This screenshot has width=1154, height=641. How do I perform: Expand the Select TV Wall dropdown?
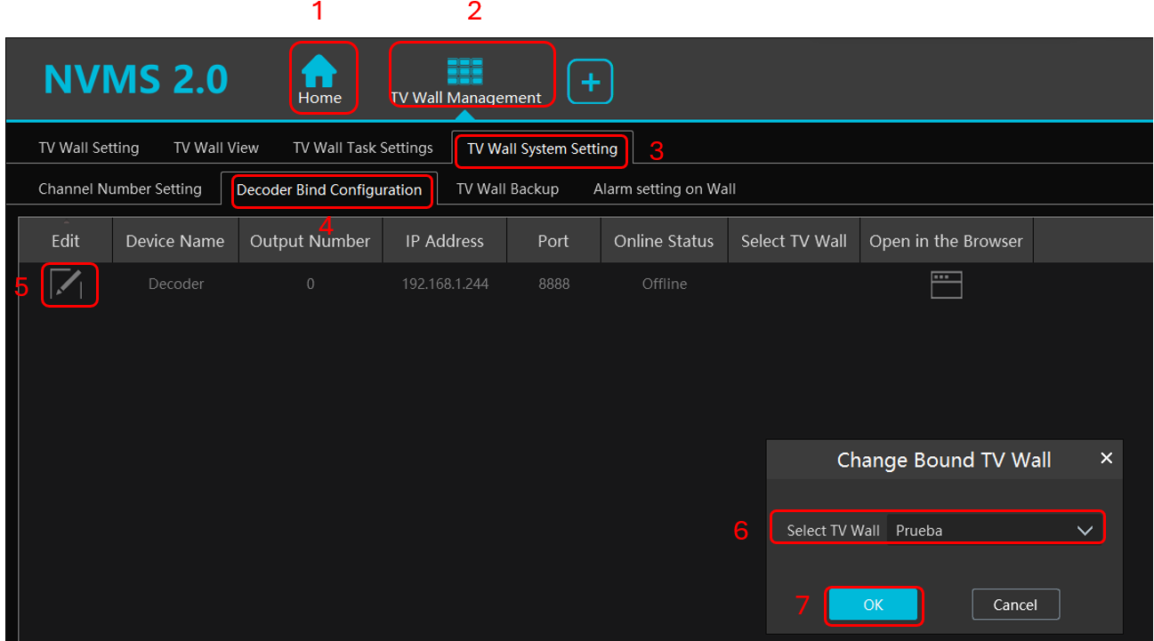(1084, 531)
